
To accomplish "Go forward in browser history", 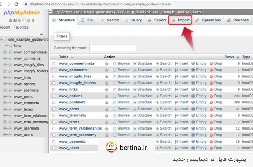I will tap(8, 4).
